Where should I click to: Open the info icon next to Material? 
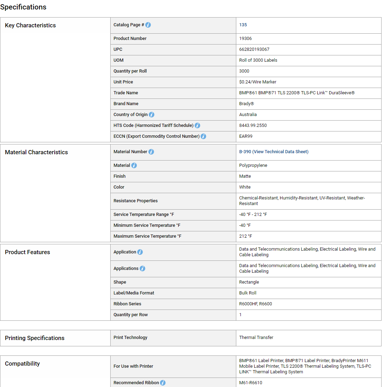click(x=134, y=165)
